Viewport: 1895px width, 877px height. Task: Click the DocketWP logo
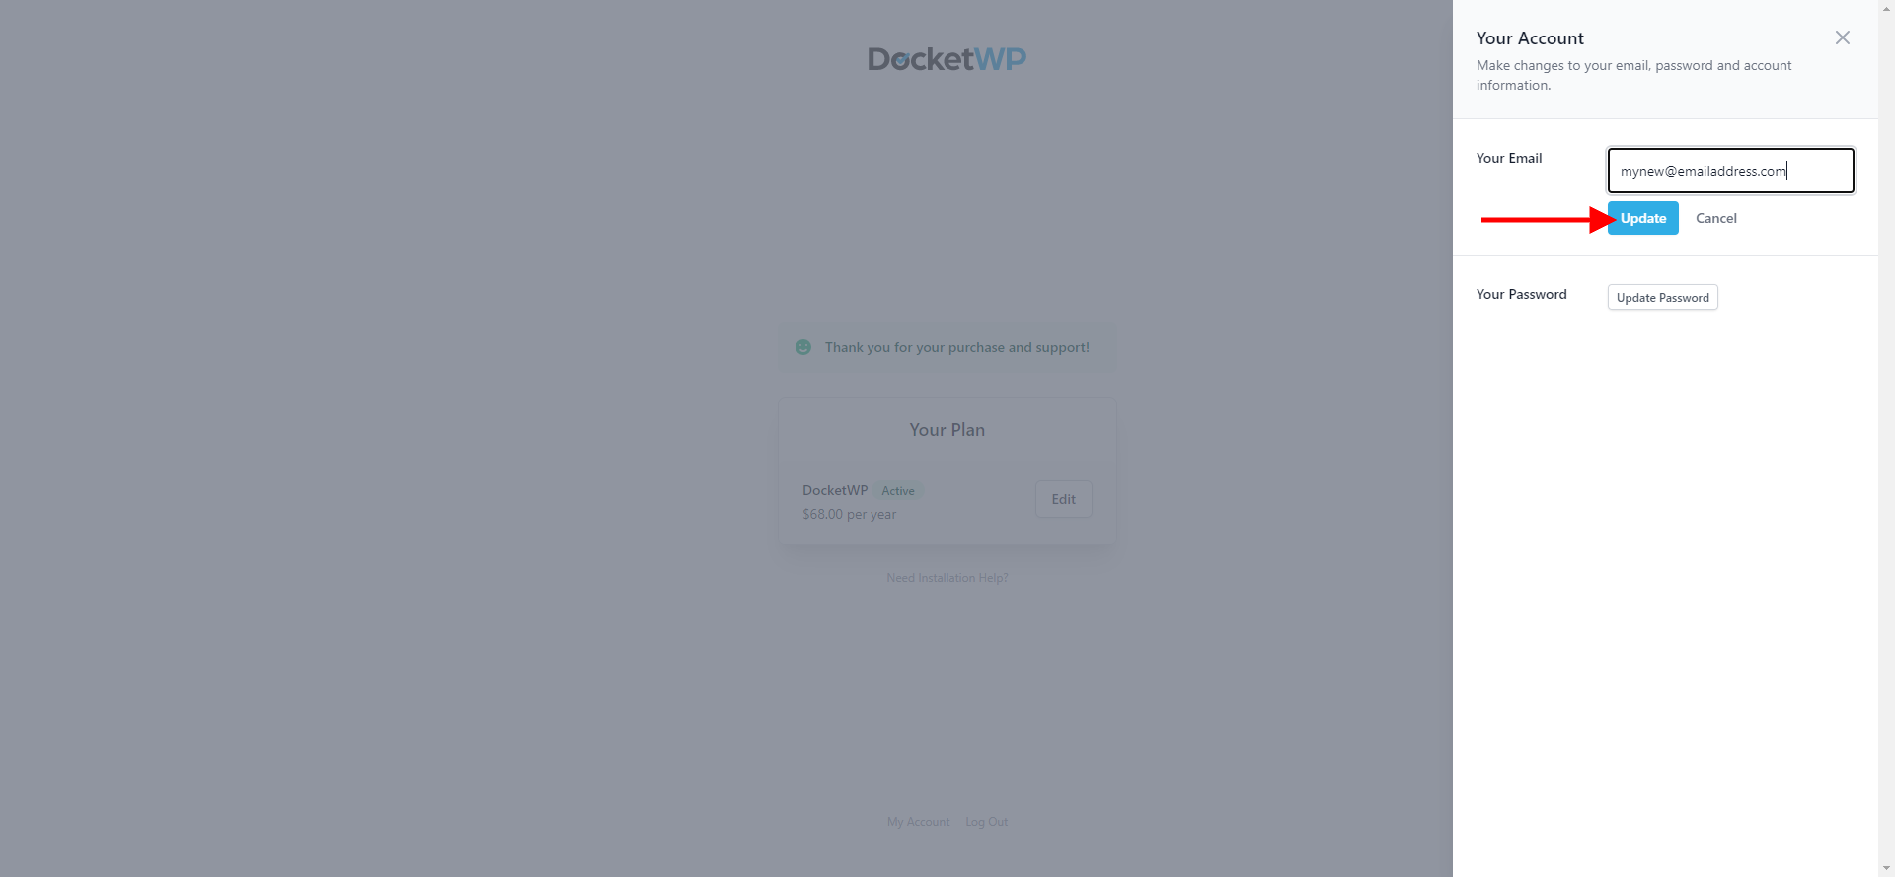947,59
